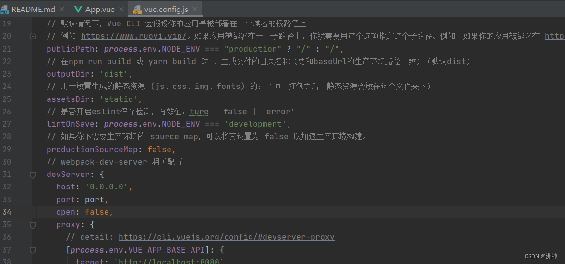The height and width of the screenshot is (264, 565).
Task: Place cursor on 'productionSourceMap' key
Action: click(92, 149)
